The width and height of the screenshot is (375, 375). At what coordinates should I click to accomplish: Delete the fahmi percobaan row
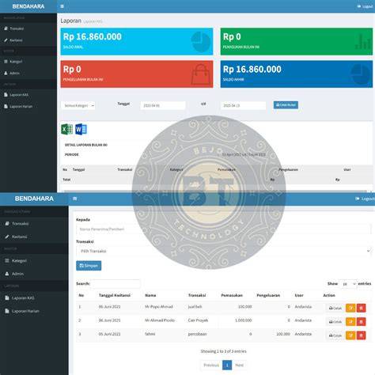pos(361,335)
